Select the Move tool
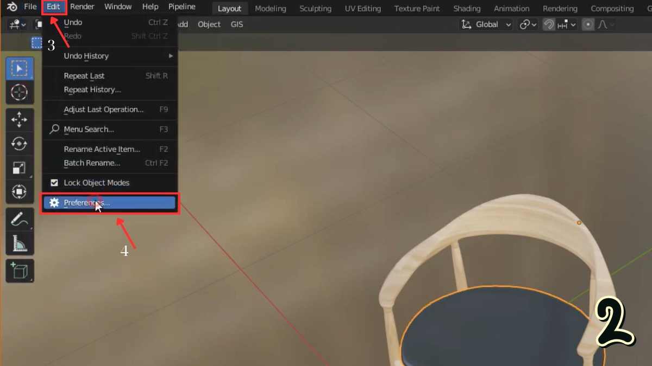Image resolution: width=652 pixels, height=366 pixels. coord(20,120)
